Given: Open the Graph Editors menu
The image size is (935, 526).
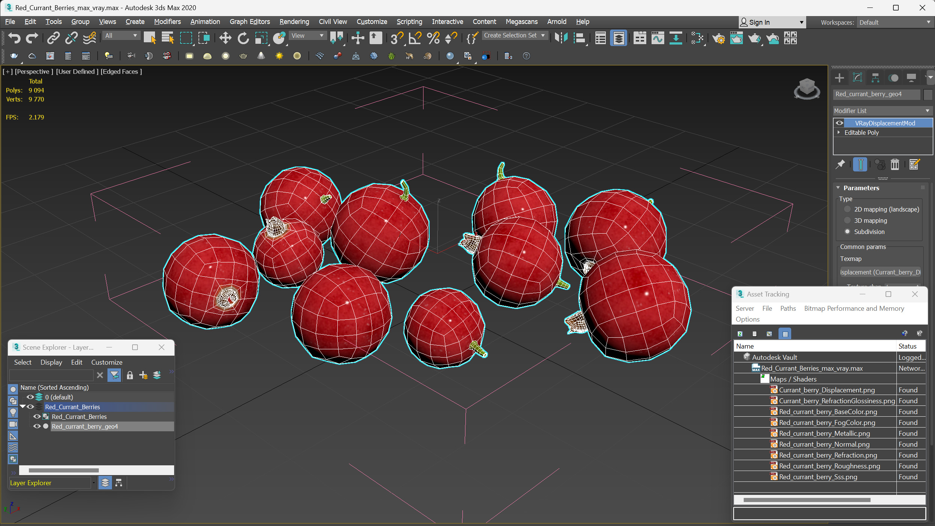Looking at the screenshot, I should point(250,22).
